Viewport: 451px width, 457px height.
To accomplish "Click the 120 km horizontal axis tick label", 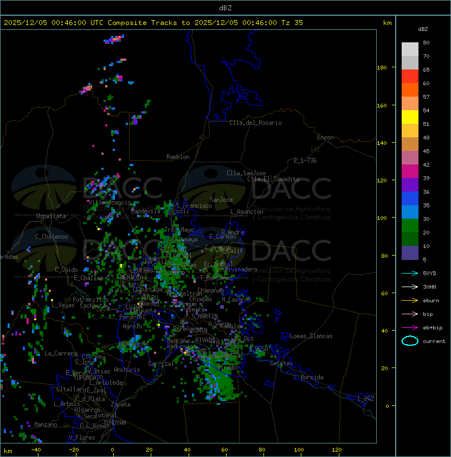I will click(337, 450).
